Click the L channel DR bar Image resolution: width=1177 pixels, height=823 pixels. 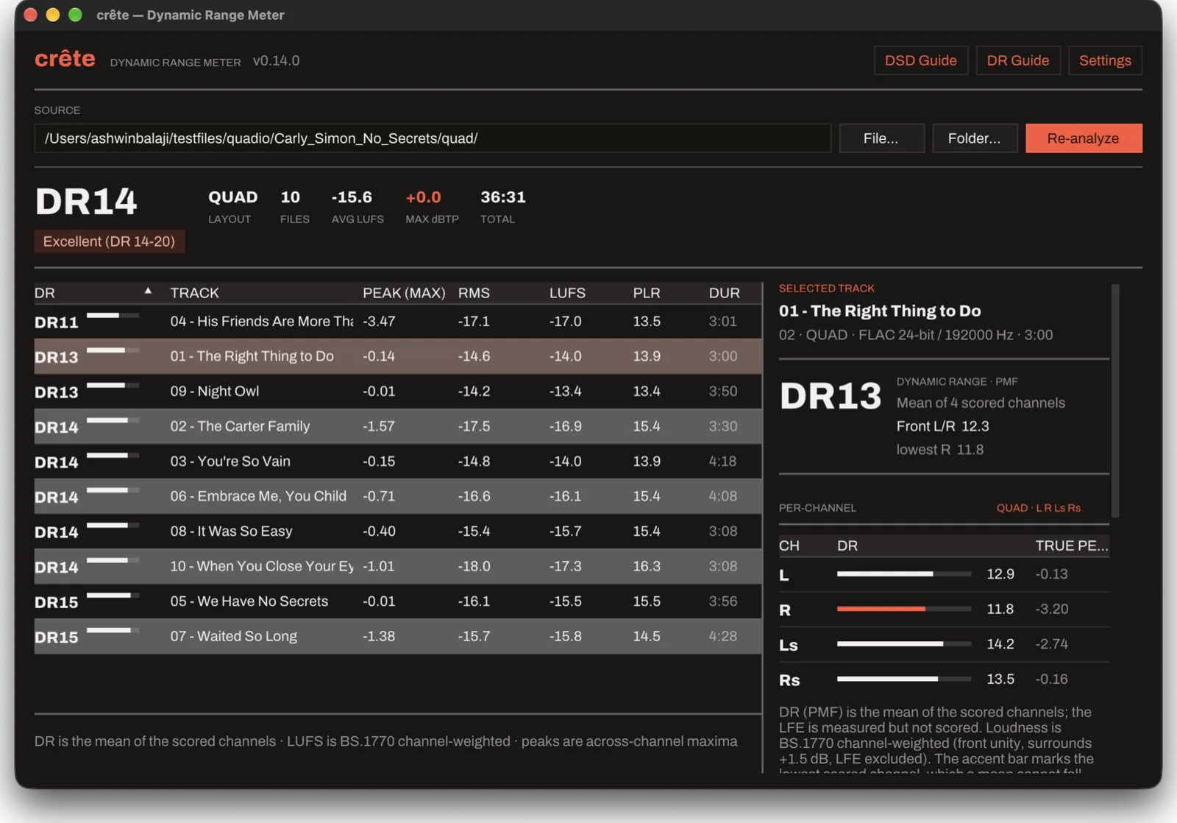(x=904, y=573)
